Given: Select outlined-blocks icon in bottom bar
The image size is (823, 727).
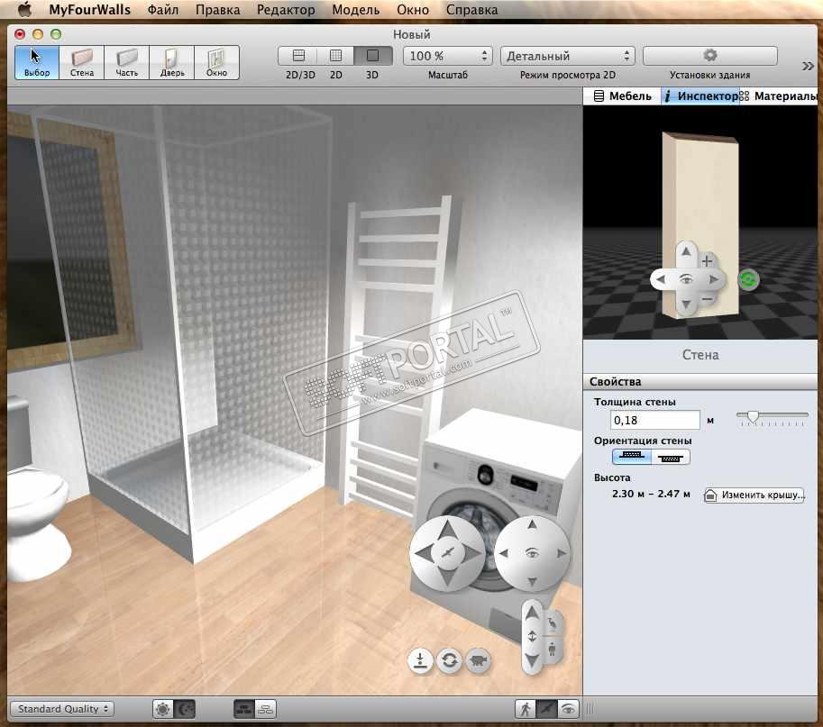Looking at the screenshot, I should point(266,709).
